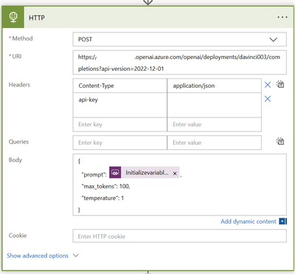
Task: Click the URI input field
Action: (x=179, y=63)
